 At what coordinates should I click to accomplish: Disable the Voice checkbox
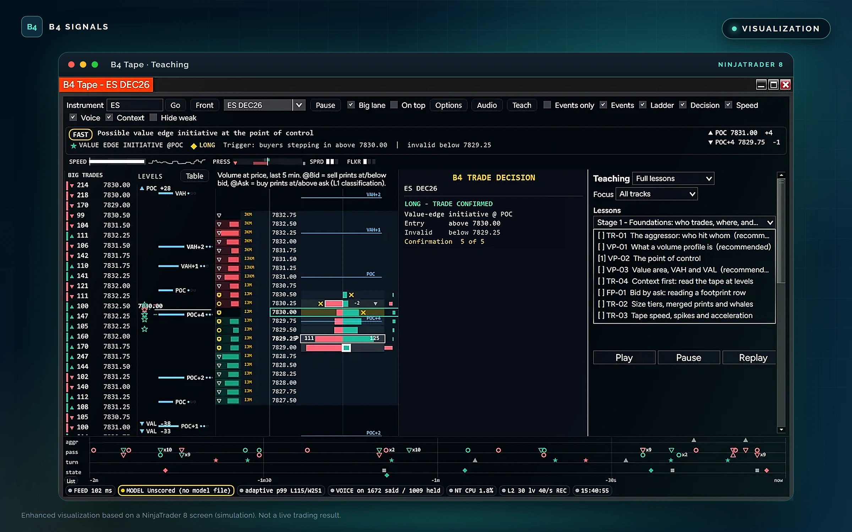73,117
